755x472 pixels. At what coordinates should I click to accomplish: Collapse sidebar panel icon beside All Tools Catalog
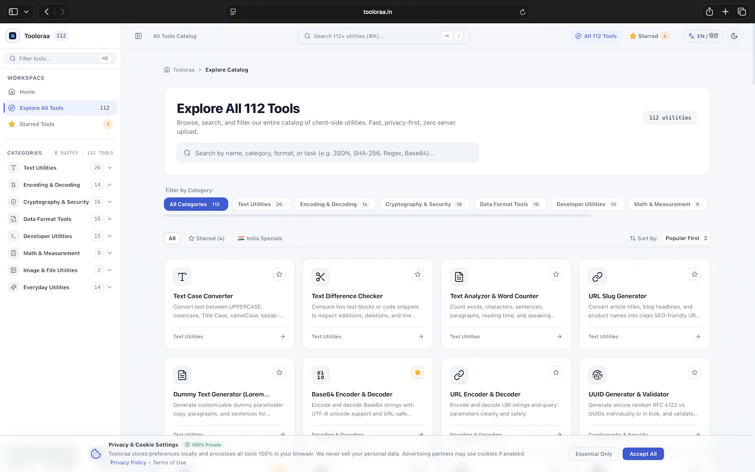coord(138,36)
